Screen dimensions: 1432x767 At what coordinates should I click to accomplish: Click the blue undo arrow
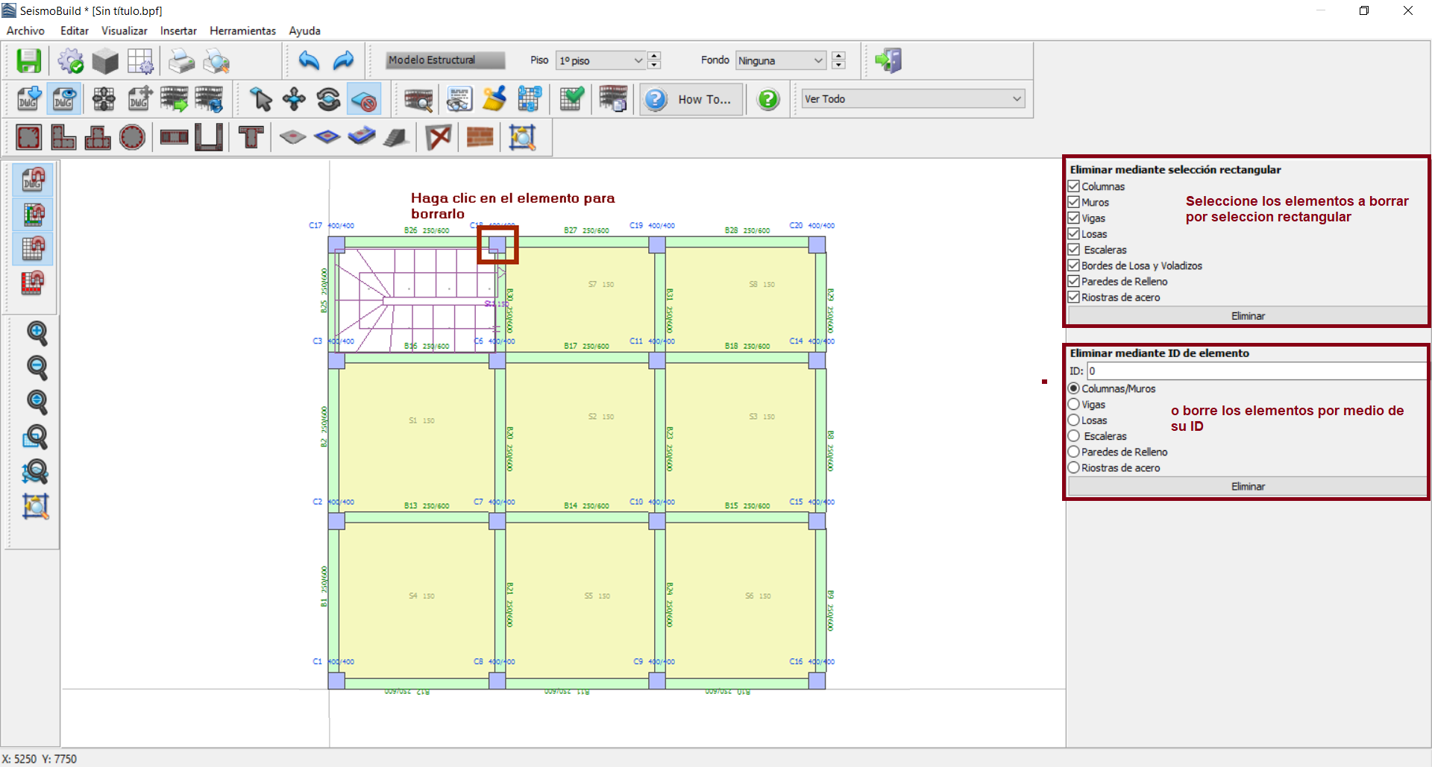point(309,60)
